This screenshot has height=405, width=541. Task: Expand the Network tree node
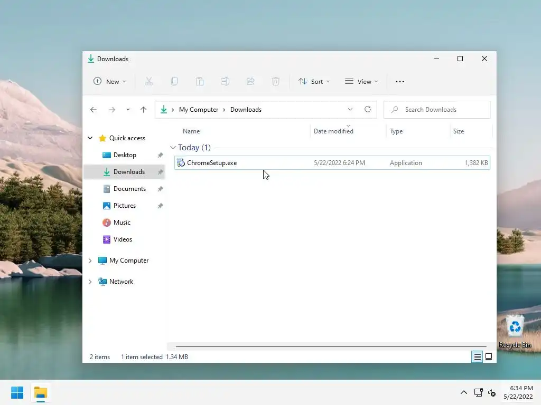click(90, 282)
